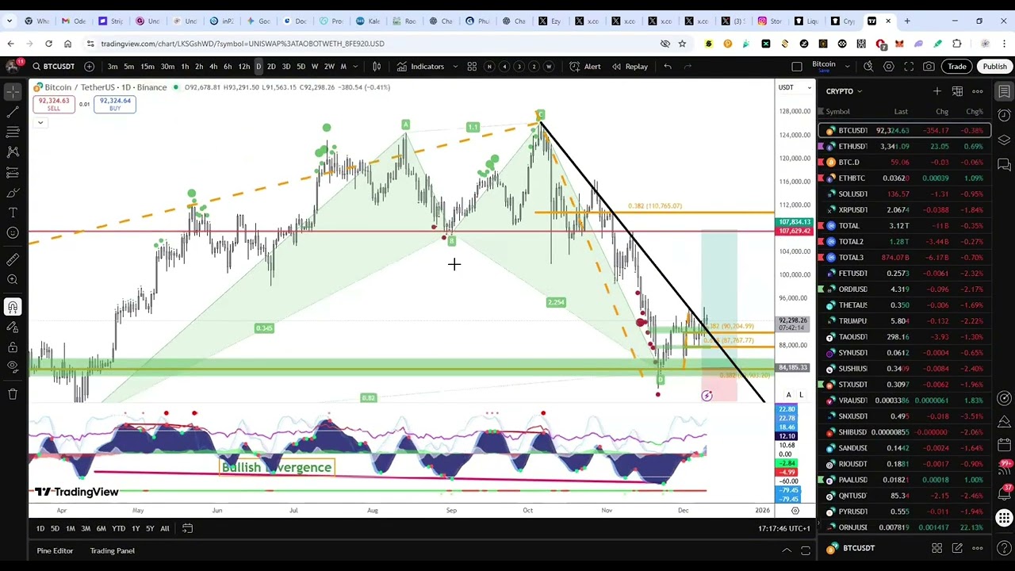Toggle stay in drawing mode
The width and height of the screenshot is (1015, 571).
(x=13, y=327)
